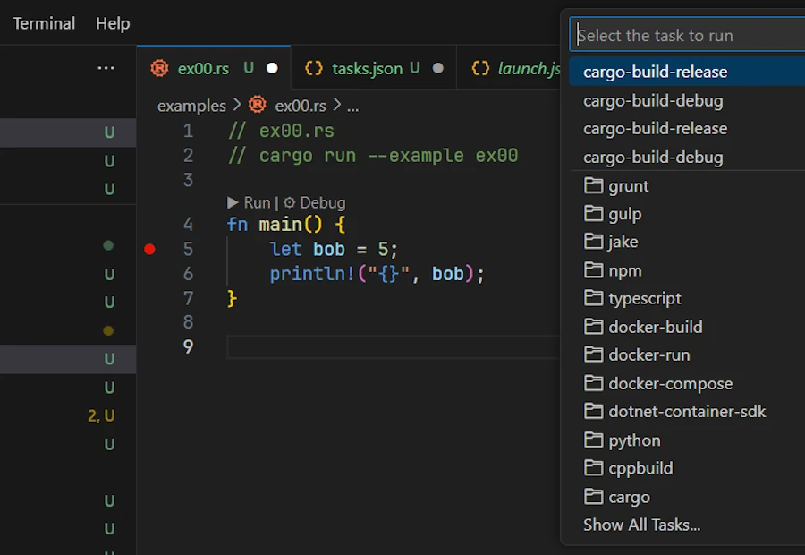Click the yellow dot status in sidebar

click(108, 330)
